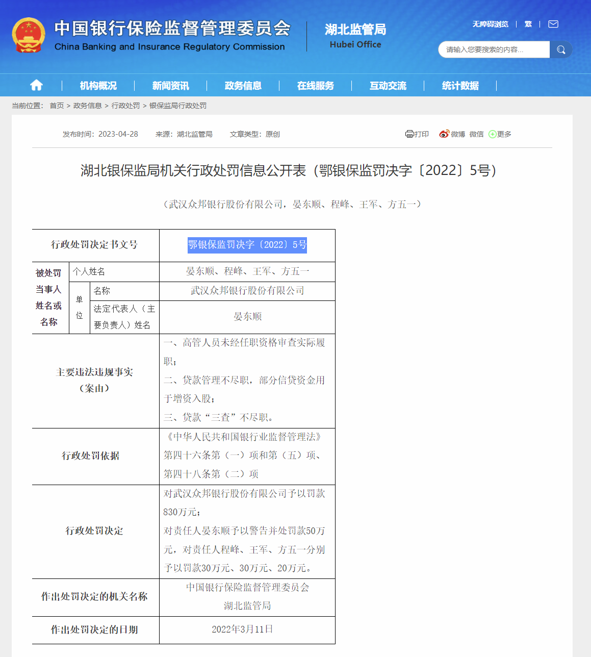Open 新闻资讯 menu
591x657 pixels.
tap(170, 86)
